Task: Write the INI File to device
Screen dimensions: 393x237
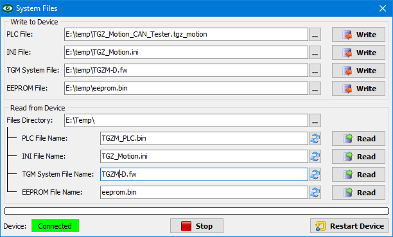Action: coord(359,53)
